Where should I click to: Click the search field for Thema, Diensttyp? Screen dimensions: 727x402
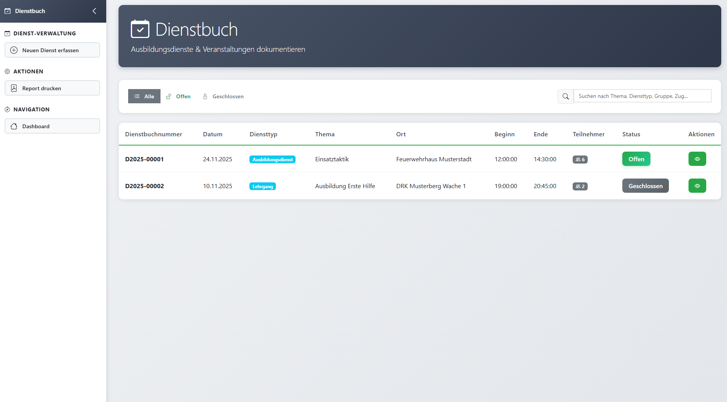click(x=642, y=96)
